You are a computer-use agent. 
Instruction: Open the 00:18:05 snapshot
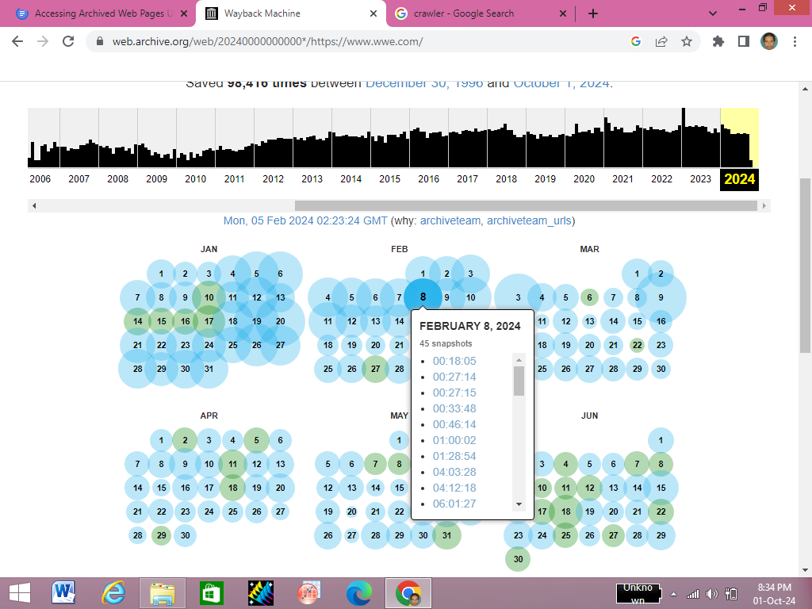click(x=454, y=361)
